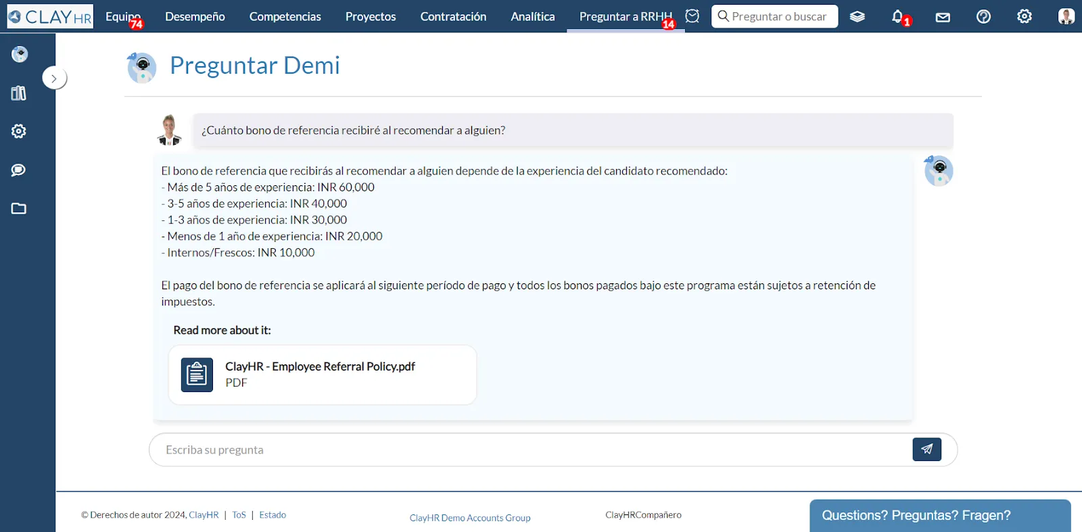Screen dimensions: 1082x532
Task: Open the Competencias menu
Action: (x=285, y=17)
